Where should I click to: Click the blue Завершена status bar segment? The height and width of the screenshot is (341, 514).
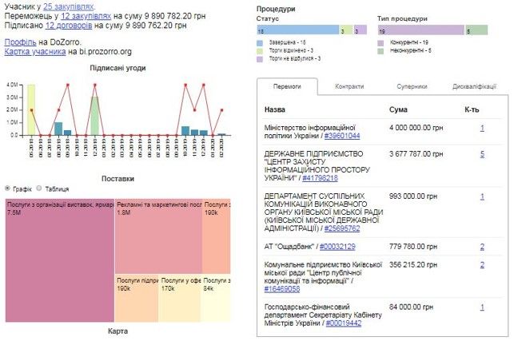(x=296, y=30)
